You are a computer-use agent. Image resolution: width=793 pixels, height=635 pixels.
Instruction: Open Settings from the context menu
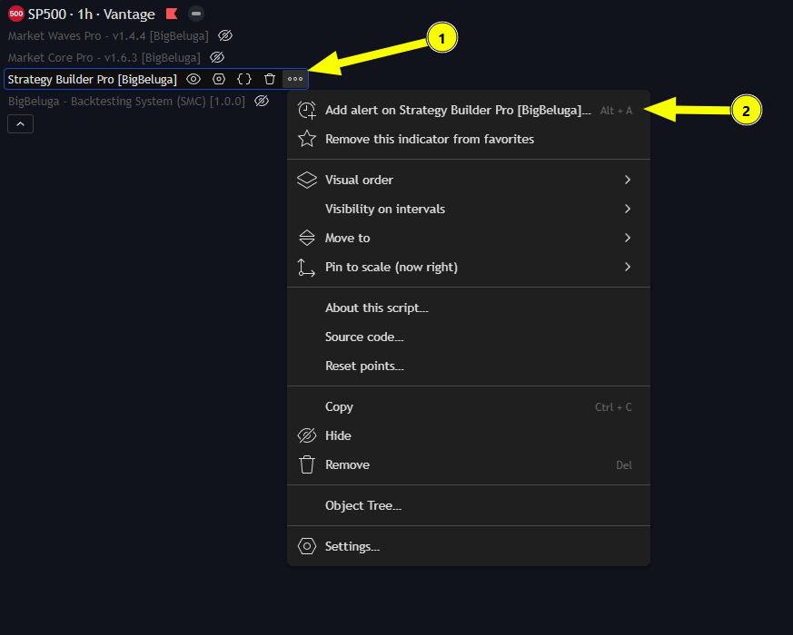click(352, 546)
